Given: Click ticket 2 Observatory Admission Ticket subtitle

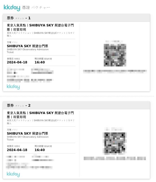Looking at the screenshot, I should point(28,138).
